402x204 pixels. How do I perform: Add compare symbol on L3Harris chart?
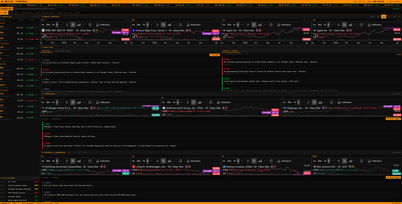(180, 161)
